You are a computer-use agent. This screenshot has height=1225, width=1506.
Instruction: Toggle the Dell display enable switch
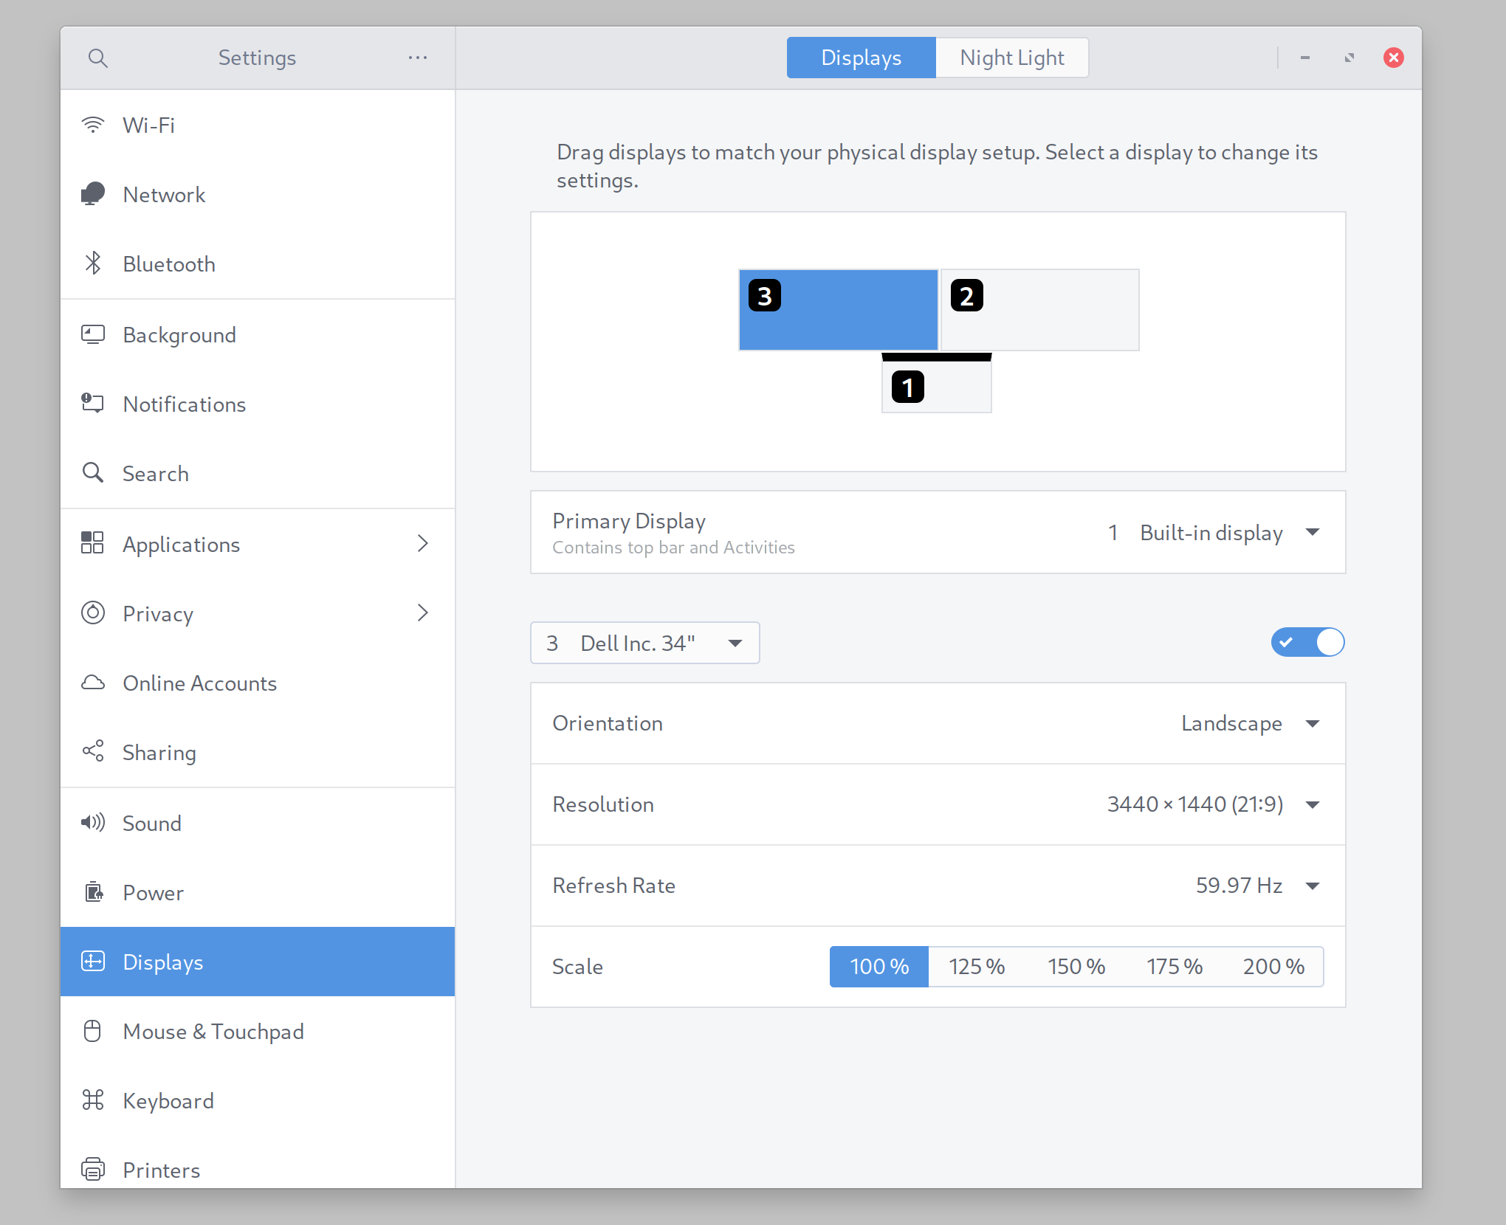[1307, 642]
